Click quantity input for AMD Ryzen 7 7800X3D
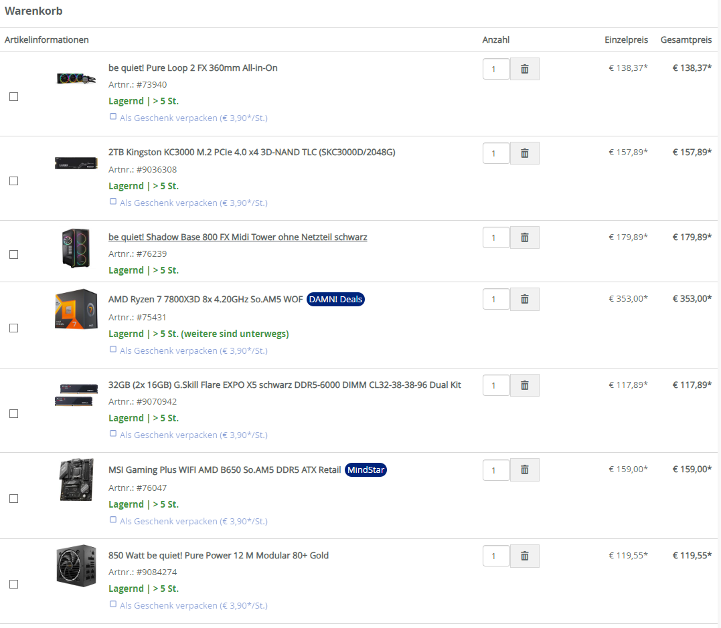This screenshot has height=628, width=721. 496,300
